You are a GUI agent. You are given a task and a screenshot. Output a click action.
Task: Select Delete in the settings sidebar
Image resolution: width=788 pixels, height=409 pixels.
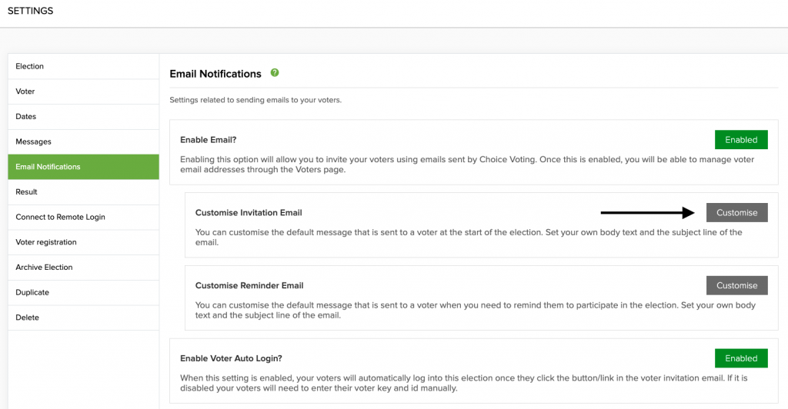pyautogui.click(x=83, y=318)
